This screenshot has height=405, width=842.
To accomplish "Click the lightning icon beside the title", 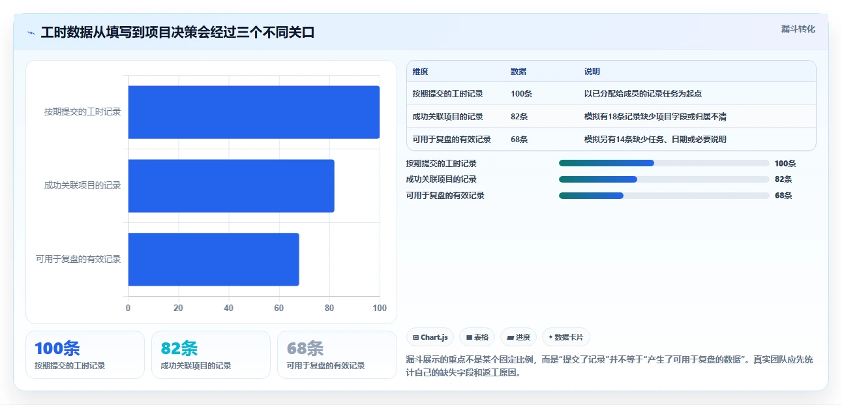I will tap(31, 32).
